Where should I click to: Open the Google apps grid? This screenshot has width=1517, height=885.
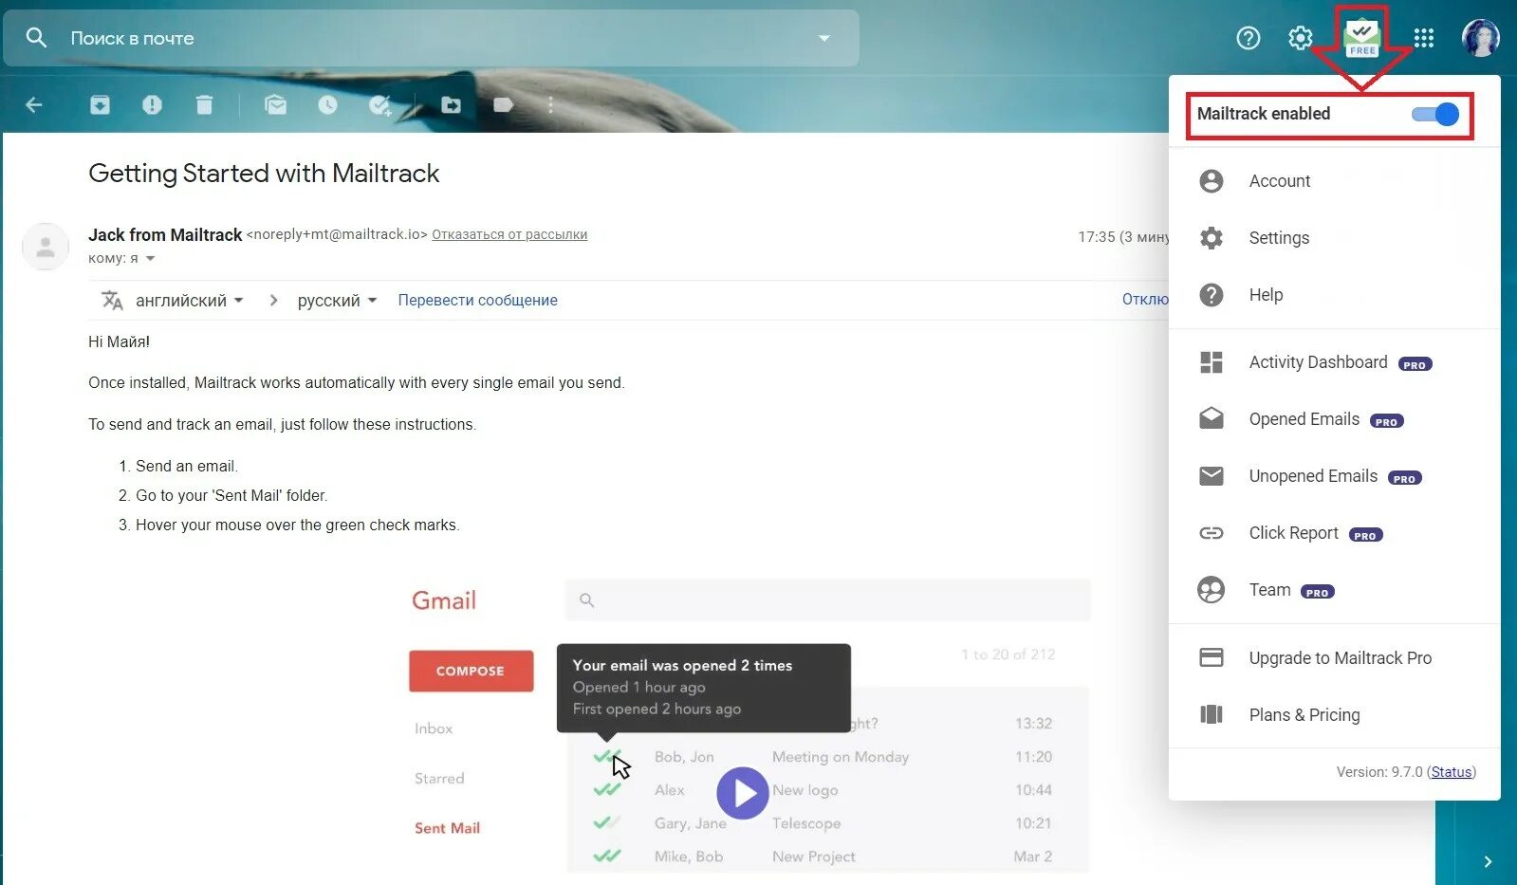(x=1424, y=38)
